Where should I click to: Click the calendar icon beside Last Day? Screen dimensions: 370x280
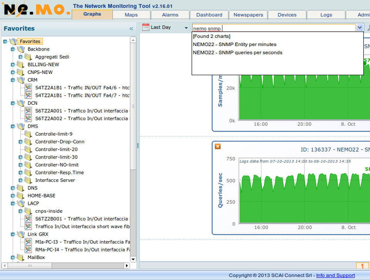pyautogui.click(x=146, y=27)
